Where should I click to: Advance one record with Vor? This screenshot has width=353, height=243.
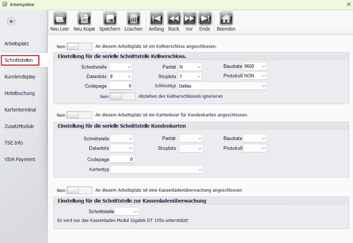(x=189, y=18)
